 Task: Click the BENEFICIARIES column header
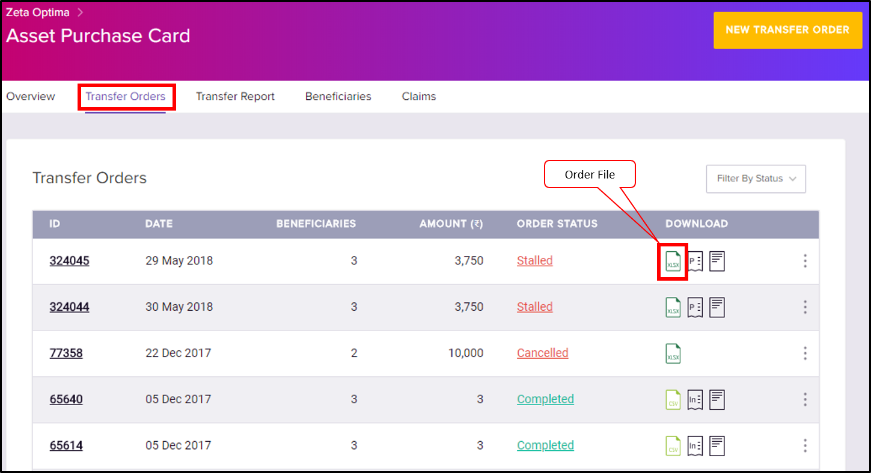click(x=316, y=224)
